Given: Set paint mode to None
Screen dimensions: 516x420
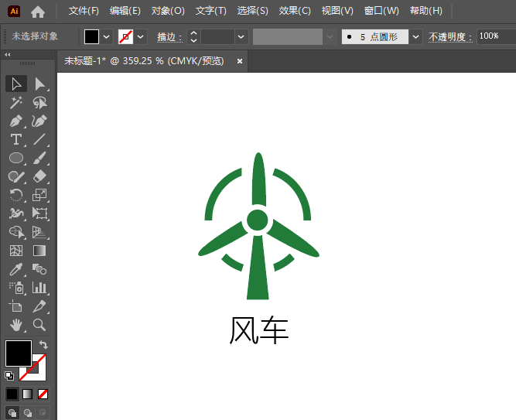Looking at the screenshot, I should tap(43, 394).
